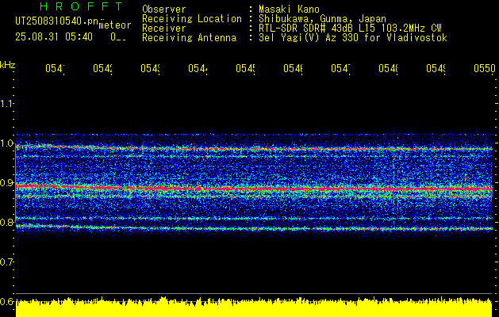Click the 'Receiving Location' label
The image size is (499, 317).
point(192,19)
